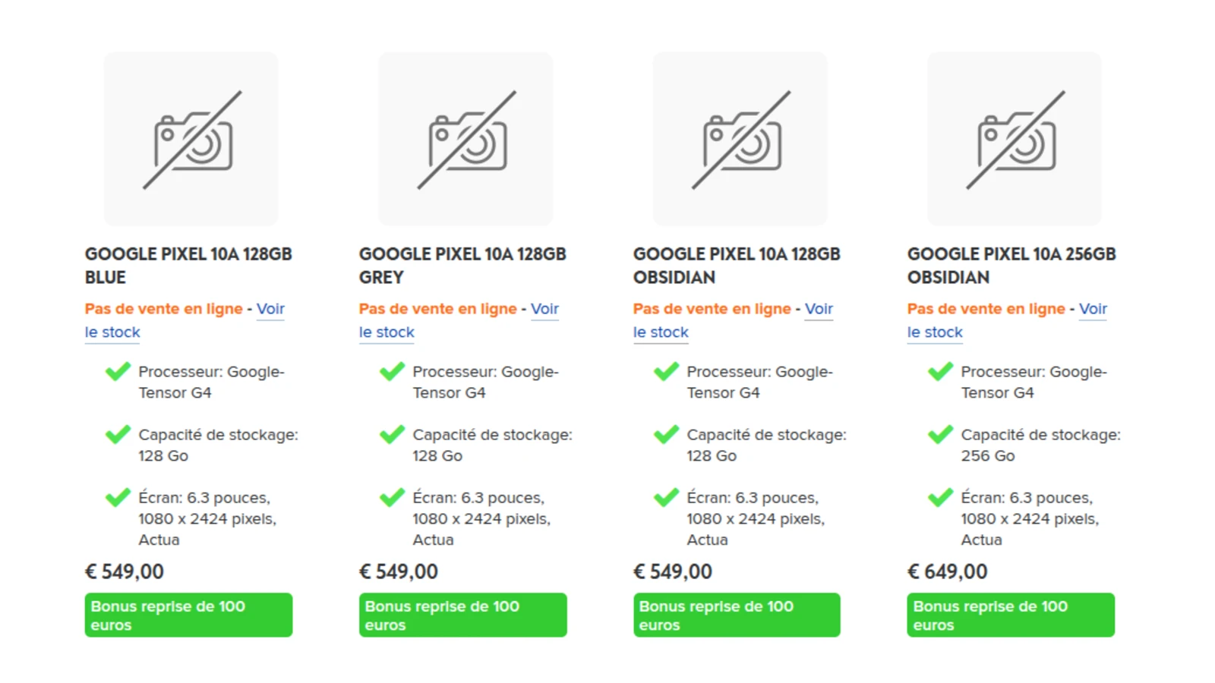Click the € 649,00 price
The image size is (1215, 683).
coord(947,571)
